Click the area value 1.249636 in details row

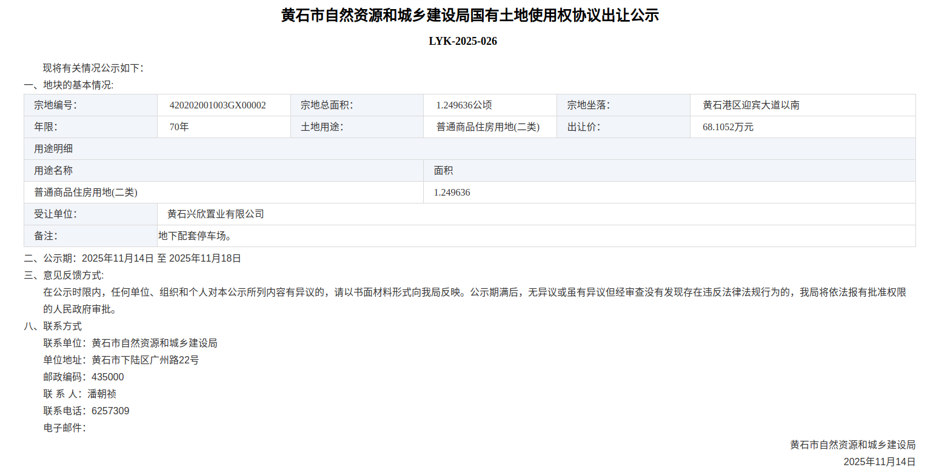[x=452, y=193]
